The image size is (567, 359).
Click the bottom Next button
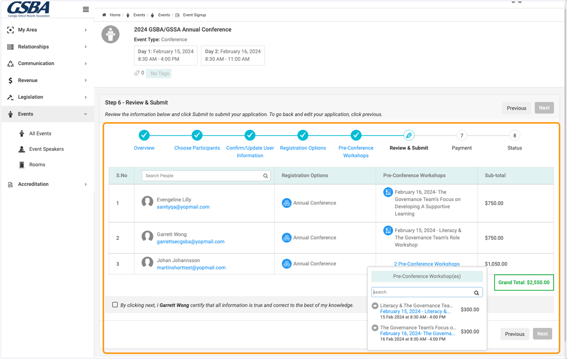click(x=542, y=334)
